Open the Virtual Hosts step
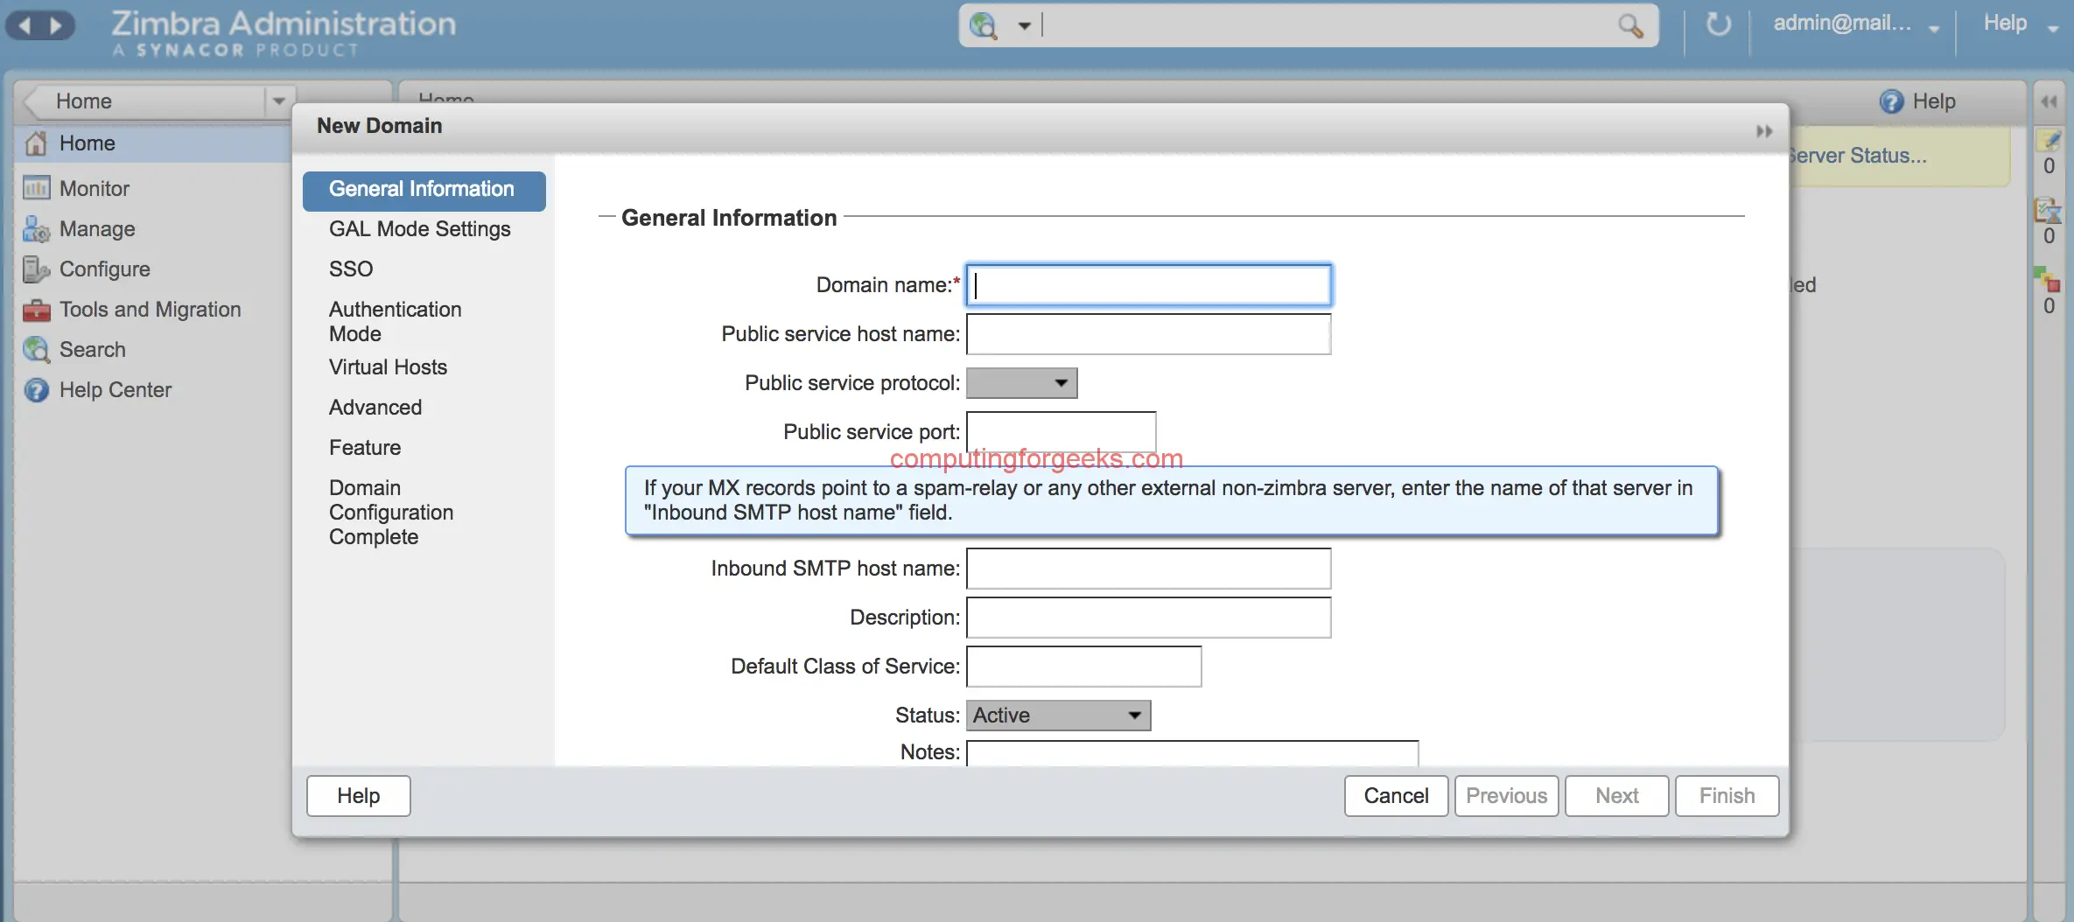Screen dimensions: 2074x922 pyautogui.click(x=388, y=367)
